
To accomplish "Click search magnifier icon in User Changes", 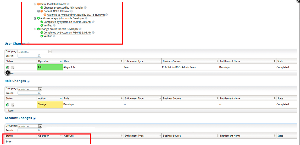I will 39,56.
